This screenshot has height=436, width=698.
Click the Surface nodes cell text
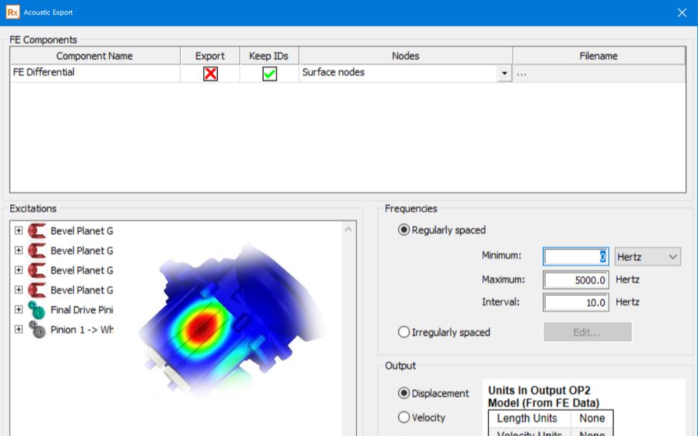point(333,72)
